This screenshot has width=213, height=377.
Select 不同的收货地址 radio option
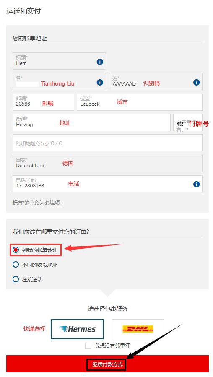point(16,265)
